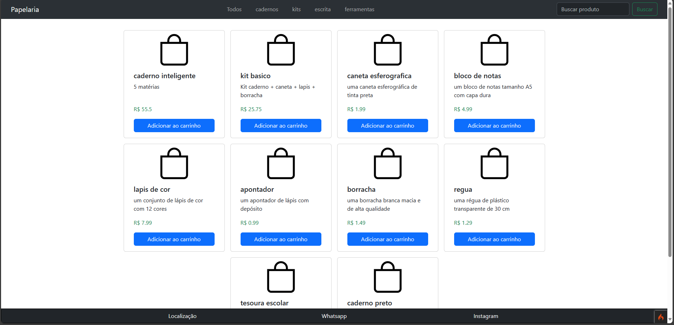Click the bloco de notas product icon
This screenshot has width=674, height=325.
click(x=494, y=50)
